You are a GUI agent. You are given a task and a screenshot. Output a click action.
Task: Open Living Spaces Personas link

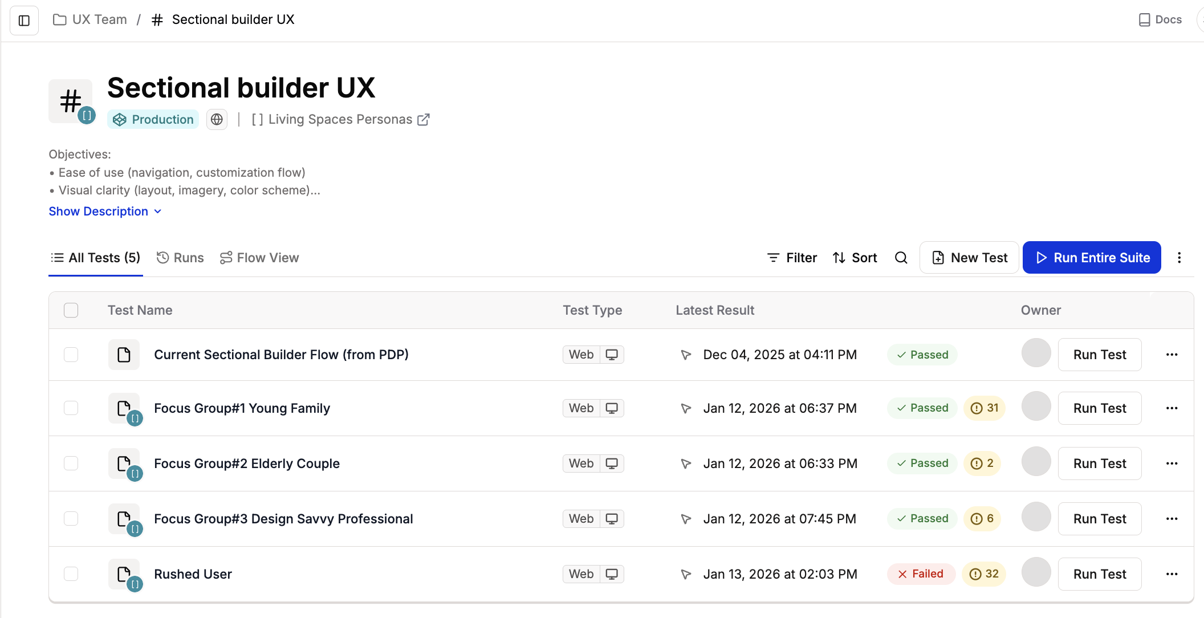tap(340, 119)
